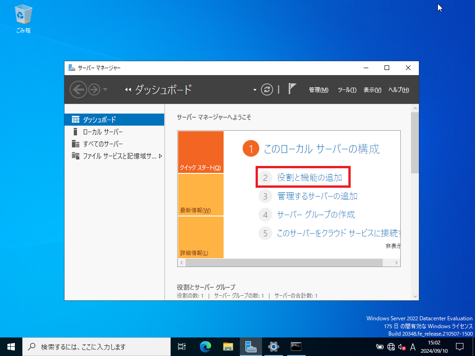Image resolution: width=475 pixels, height=356 pixels.
Task: Expand the file services arrow in the left pane
Action: [x=160, y=156]
